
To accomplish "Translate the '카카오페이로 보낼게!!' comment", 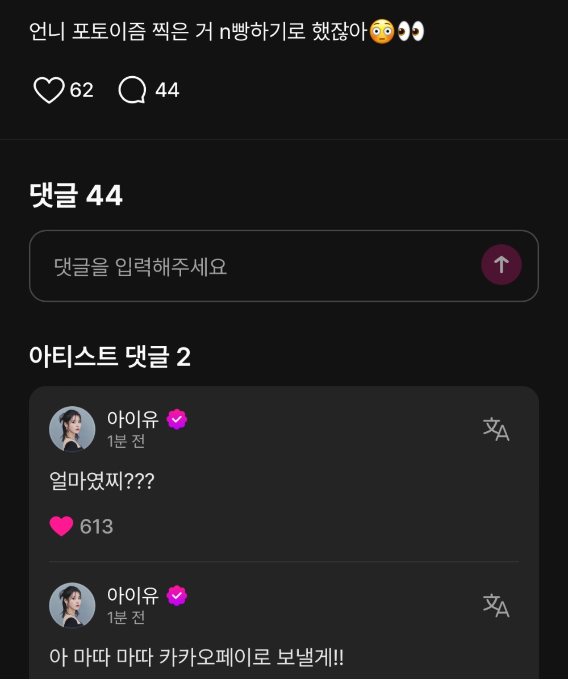I will pyautogui.click(x=496, y=605).
